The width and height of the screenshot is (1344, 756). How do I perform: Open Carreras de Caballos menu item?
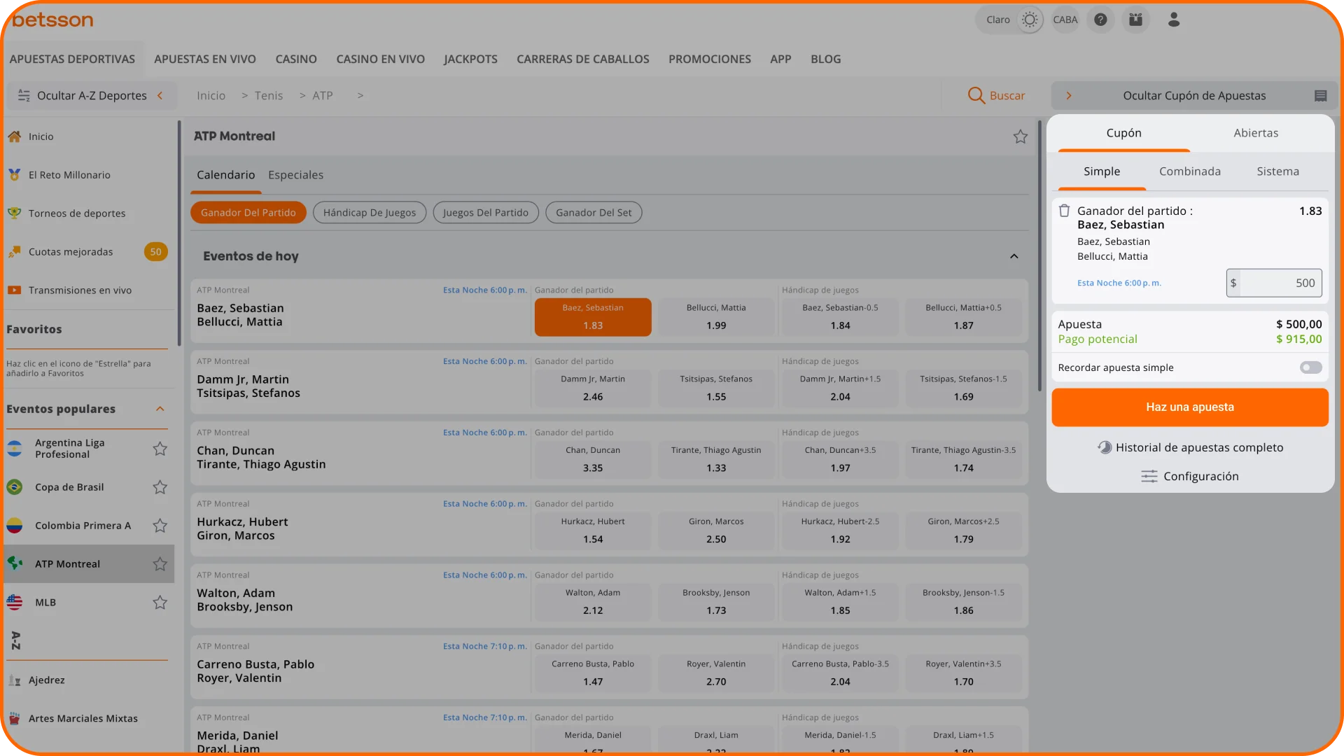[x=583, y=59]
